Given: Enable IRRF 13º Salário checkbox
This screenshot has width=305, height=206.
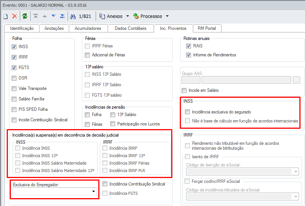Looking at the screenshot, I should pos(87,85).
